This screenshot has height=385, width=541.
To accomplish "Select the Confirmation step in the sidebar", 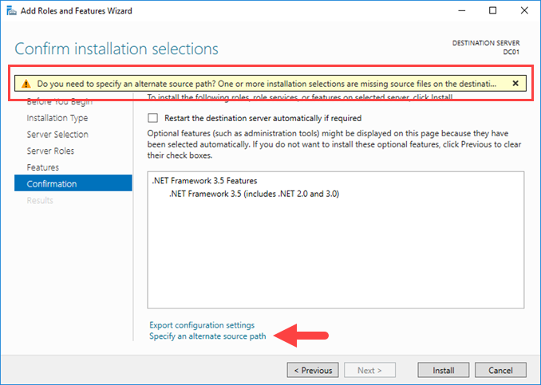I will click(52, 184).
